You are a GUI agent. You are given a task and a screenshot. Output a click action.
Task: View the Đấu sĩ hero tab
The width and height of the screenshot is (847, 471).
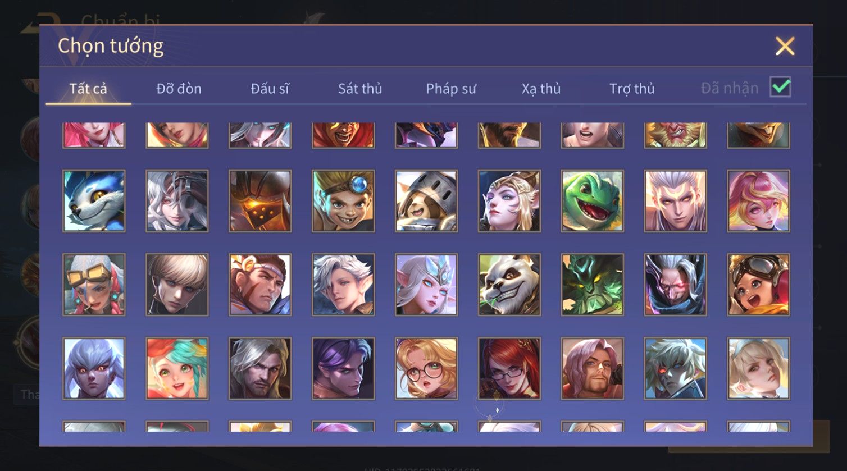pyautogui.click(x=270, y=89)
